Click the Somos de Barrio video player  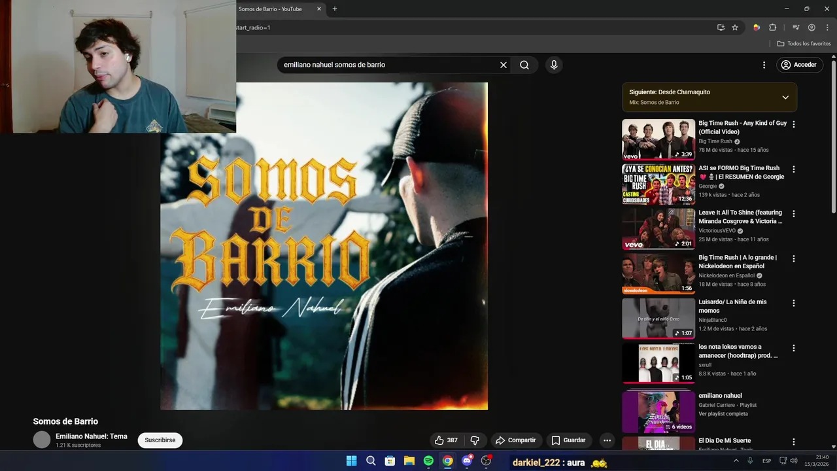(x=324, y=246)
